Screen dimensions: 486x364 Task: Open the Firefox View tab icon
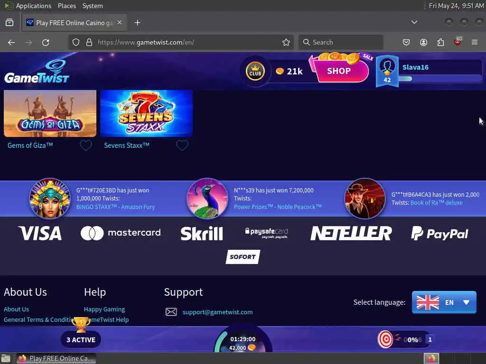click(9, 23)
